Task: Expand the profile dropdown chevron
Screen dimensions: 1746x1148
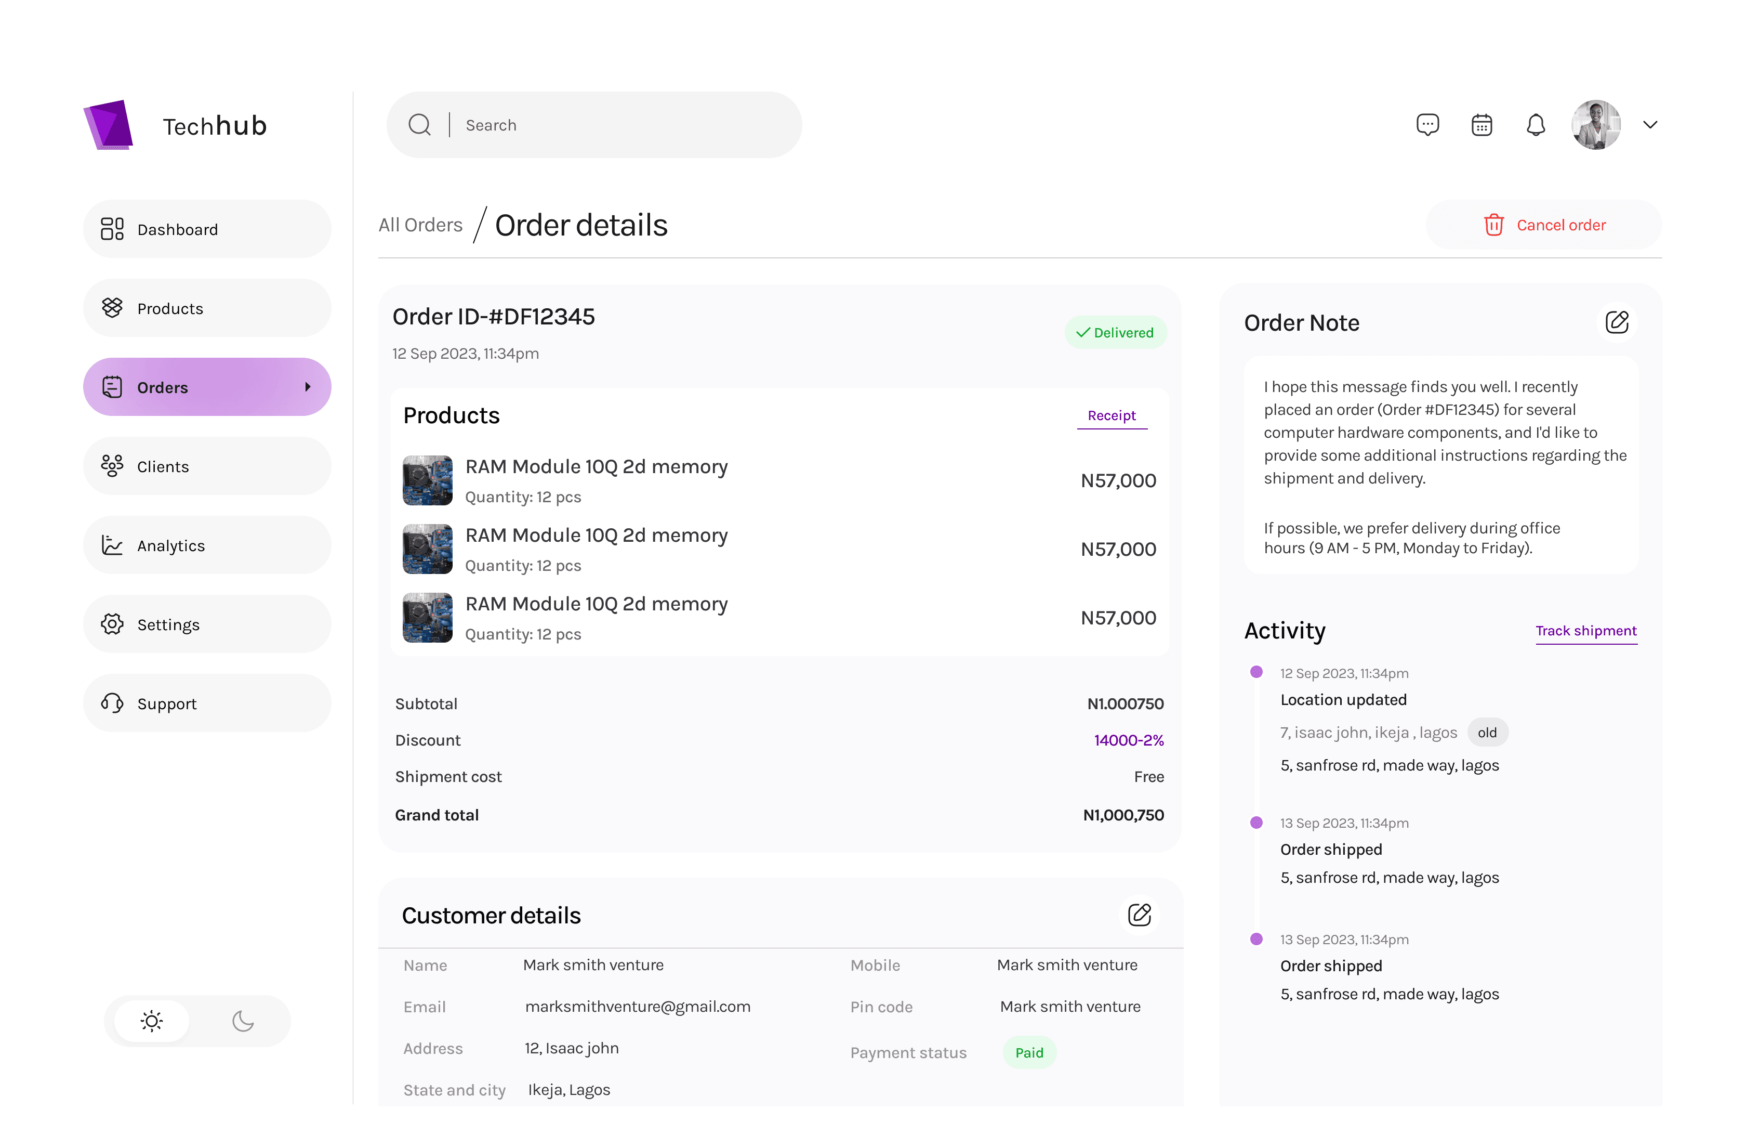Action: tap(1650, 125)
